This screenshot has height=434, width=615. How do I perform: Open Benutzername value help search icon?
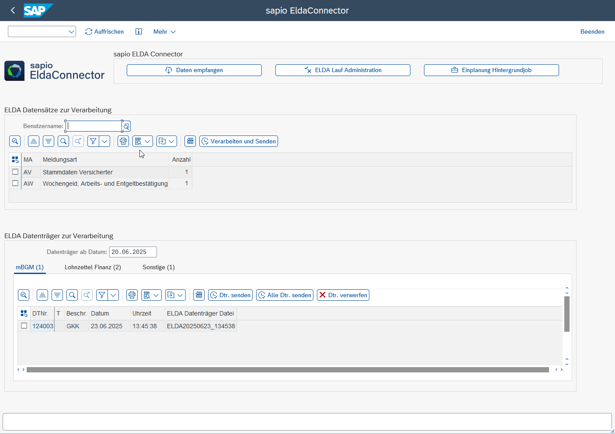(x=126, y=126)
